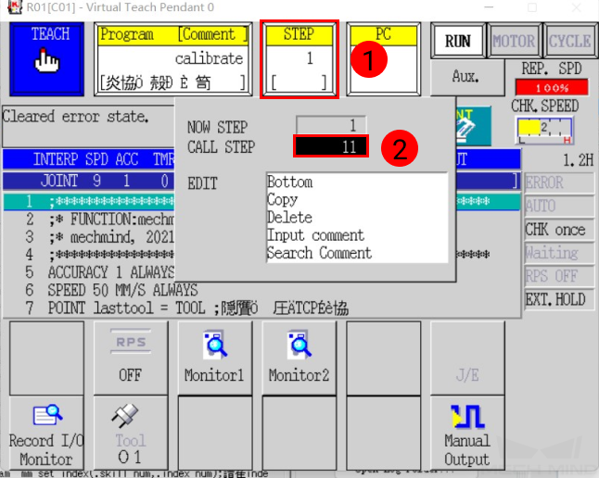Screen dimensions: 599x478
Task: Click the Cleared error state message
Action: tap(75, 117)
